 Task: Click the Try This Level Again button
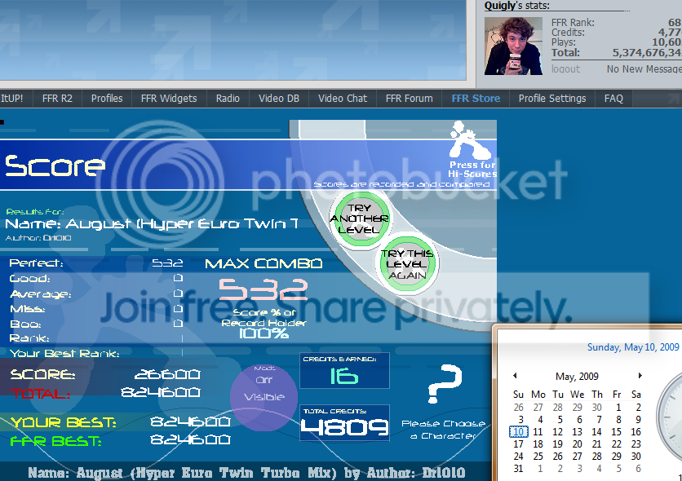coord(408,263)
